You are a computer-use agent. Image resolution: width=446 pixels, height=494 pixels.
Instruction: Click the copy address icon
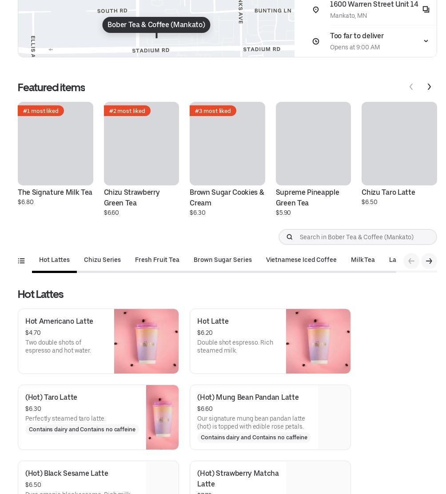pos(426,9)
